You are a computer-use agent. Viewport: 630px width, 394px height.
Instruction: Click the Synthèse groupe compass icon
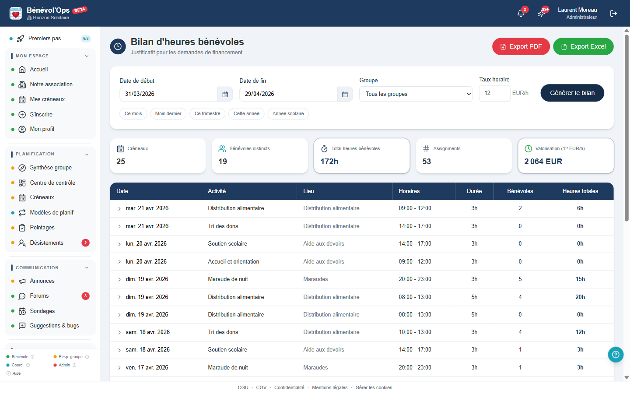pos(22,168)
